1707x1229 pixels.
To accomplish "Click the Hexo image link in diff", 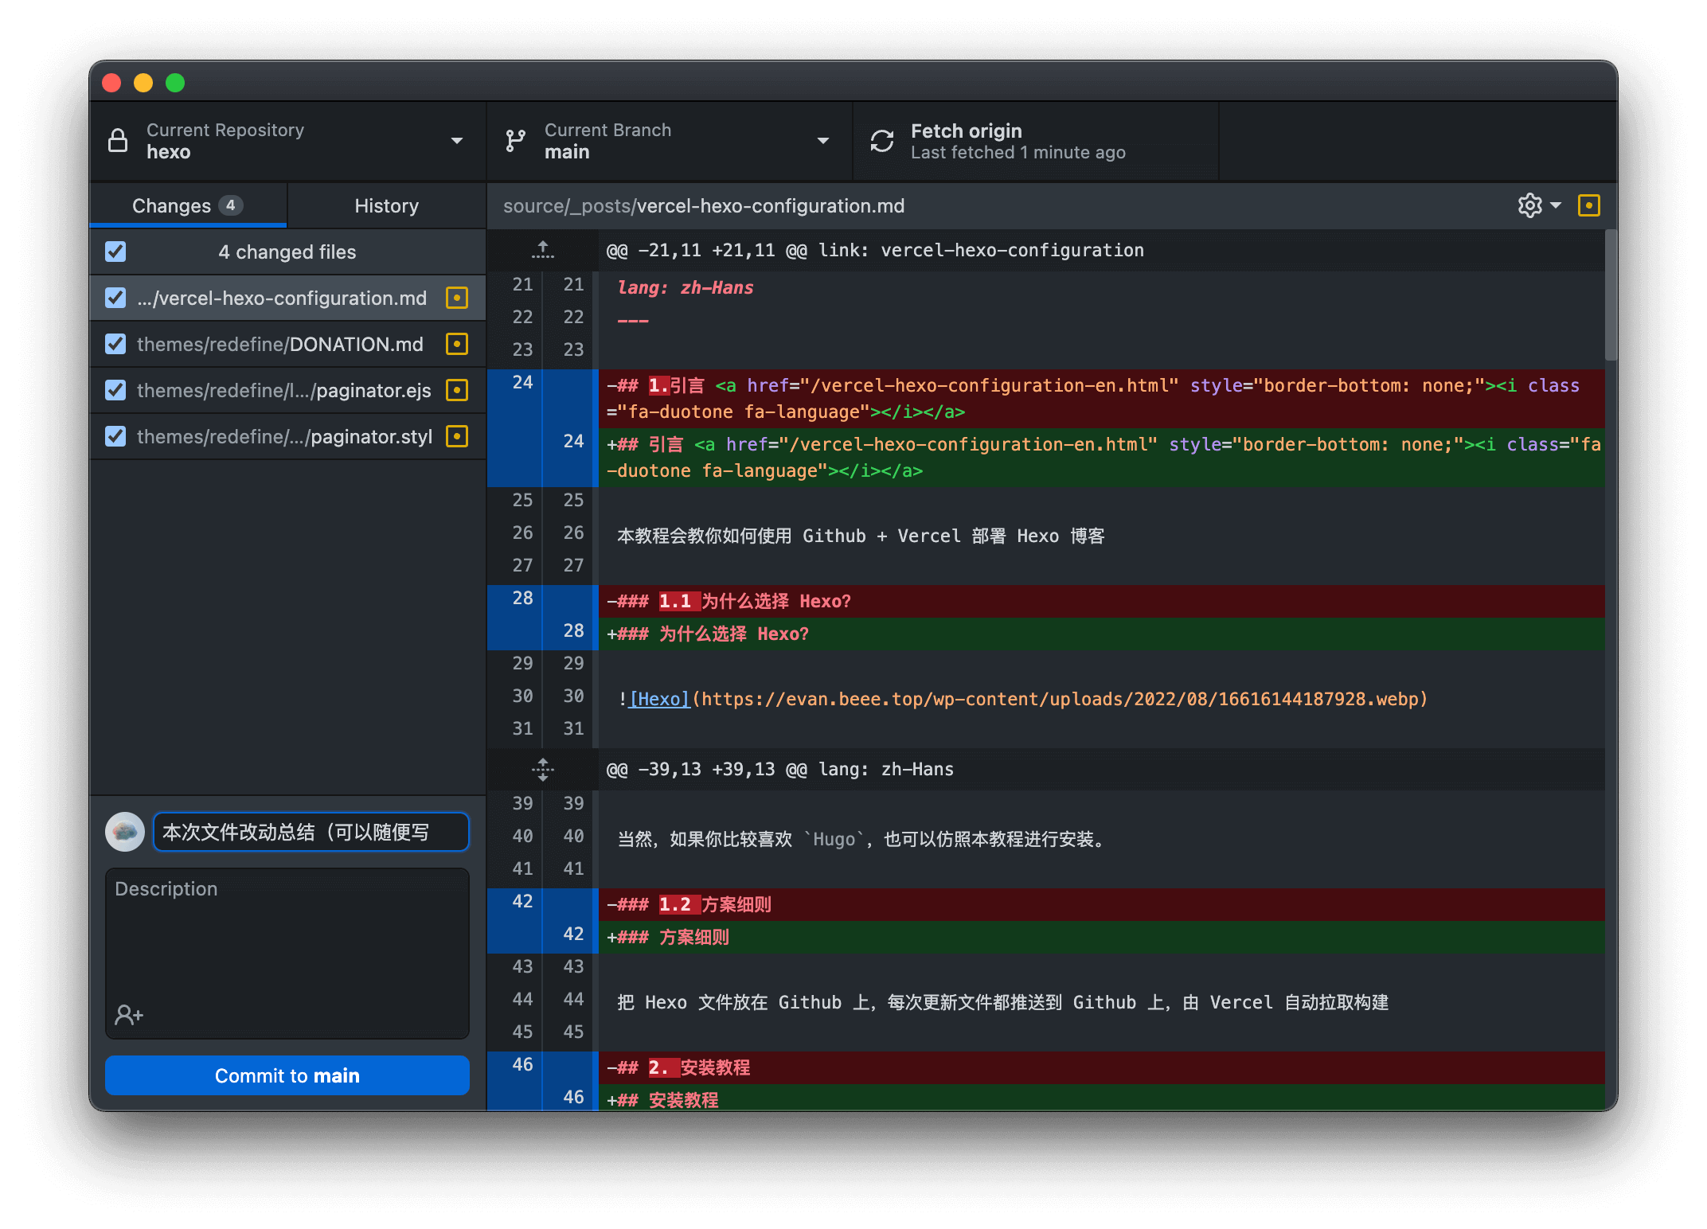I will pyautogui.click(x=659, y=699).
